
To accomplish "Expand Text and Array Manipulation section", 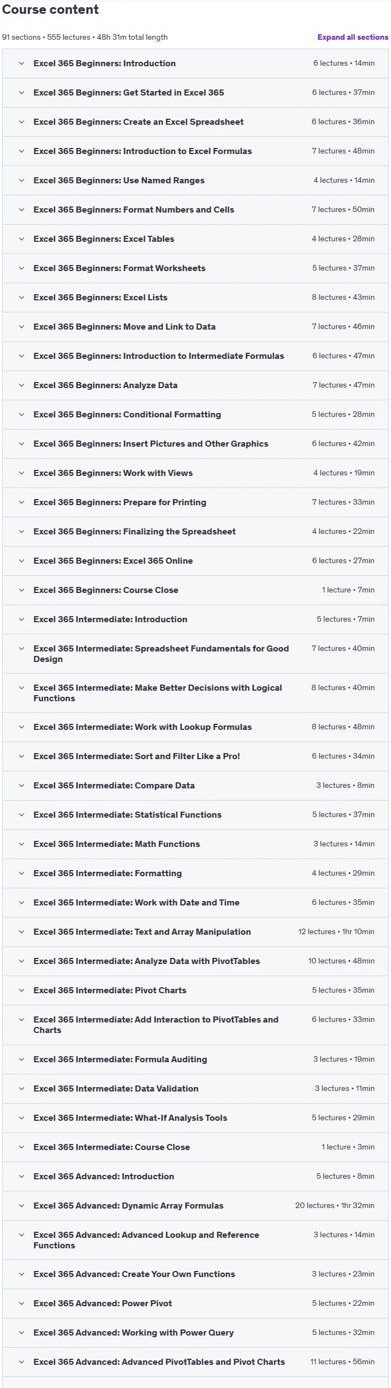I will (x=196, y=932).
